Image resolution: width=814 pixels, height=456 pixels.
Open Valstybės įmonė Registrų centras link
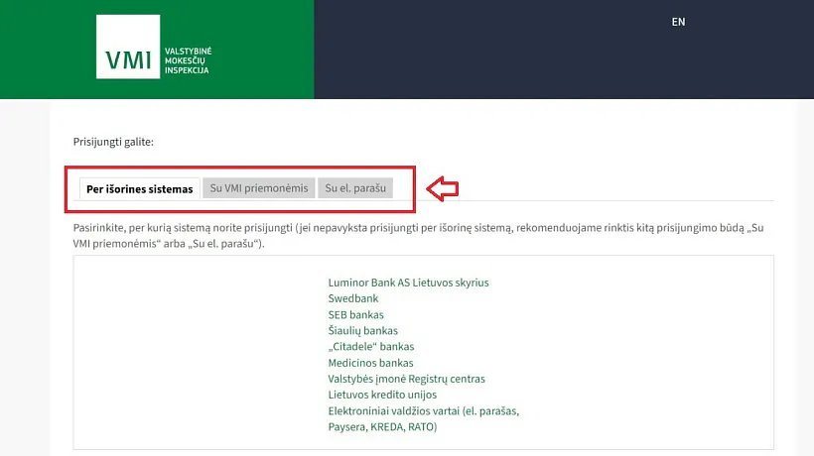coord(406,379)
